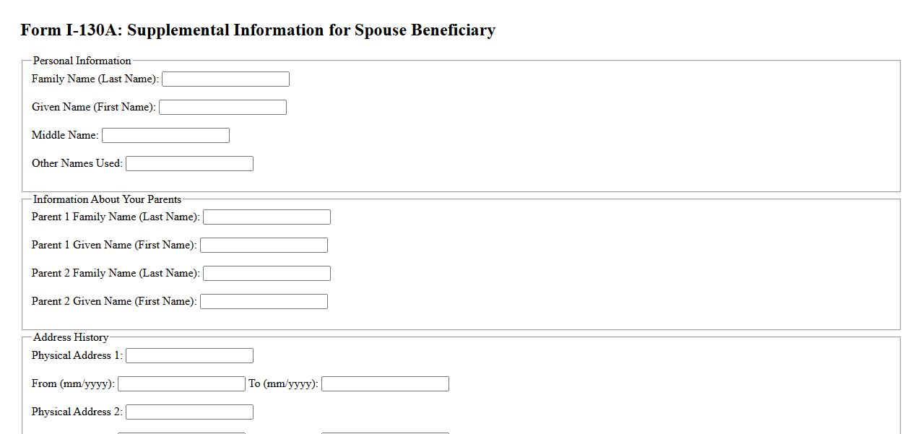Click the Form I-130A page heading
923x434 pixels.
coord(258,30)
